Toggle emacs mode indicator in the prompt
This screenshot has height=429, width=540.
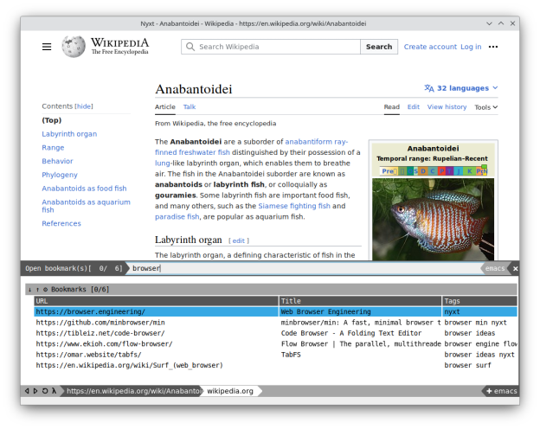coord(494,268)
